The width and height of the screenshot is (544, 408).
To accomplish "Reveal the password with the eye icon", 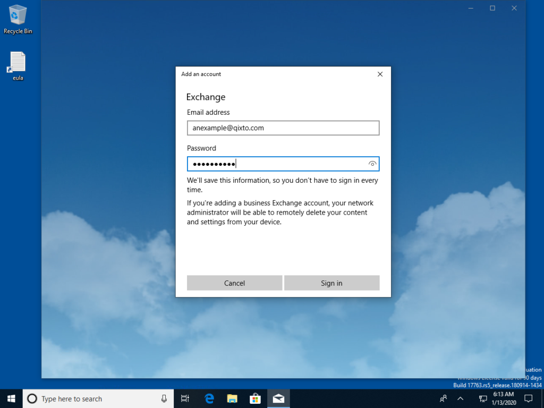I will 372,164.
